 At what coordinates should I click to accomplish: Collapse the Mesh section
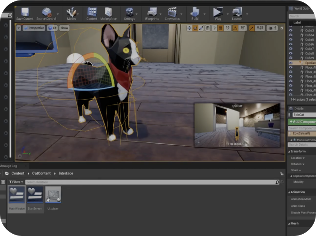[289, 223]
